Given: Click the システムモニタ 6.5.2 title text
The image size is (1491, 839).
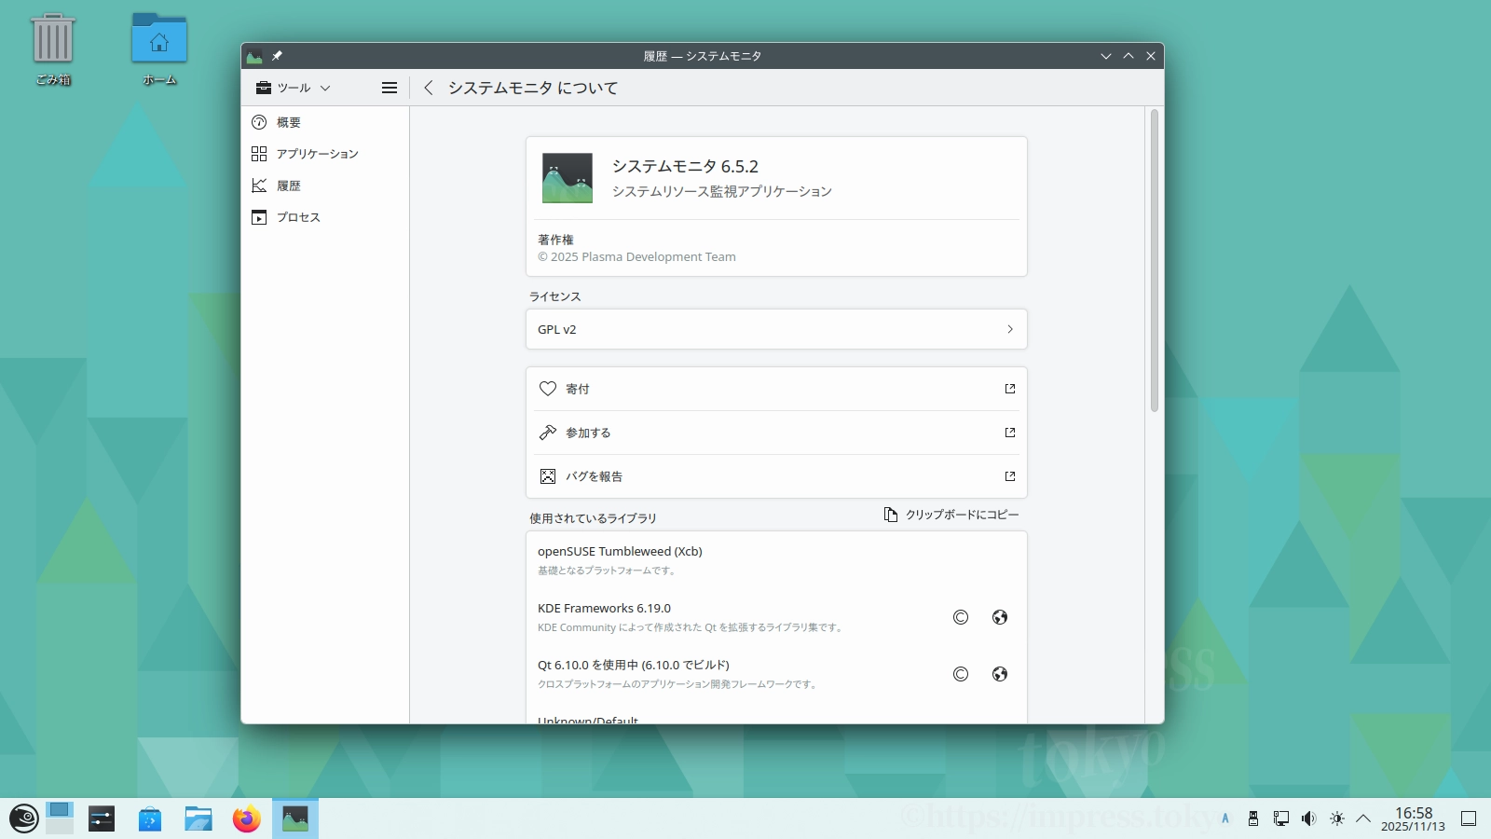Looking at the screenshot, I should [685, 167].
